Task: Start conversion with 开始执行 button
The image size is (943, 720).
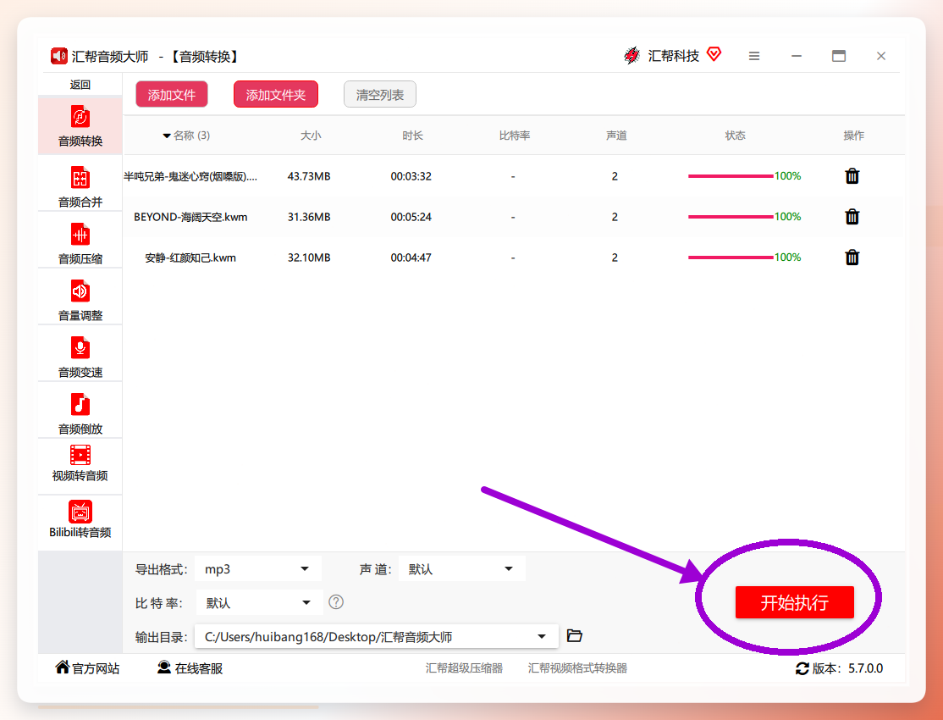Action: 795,602
